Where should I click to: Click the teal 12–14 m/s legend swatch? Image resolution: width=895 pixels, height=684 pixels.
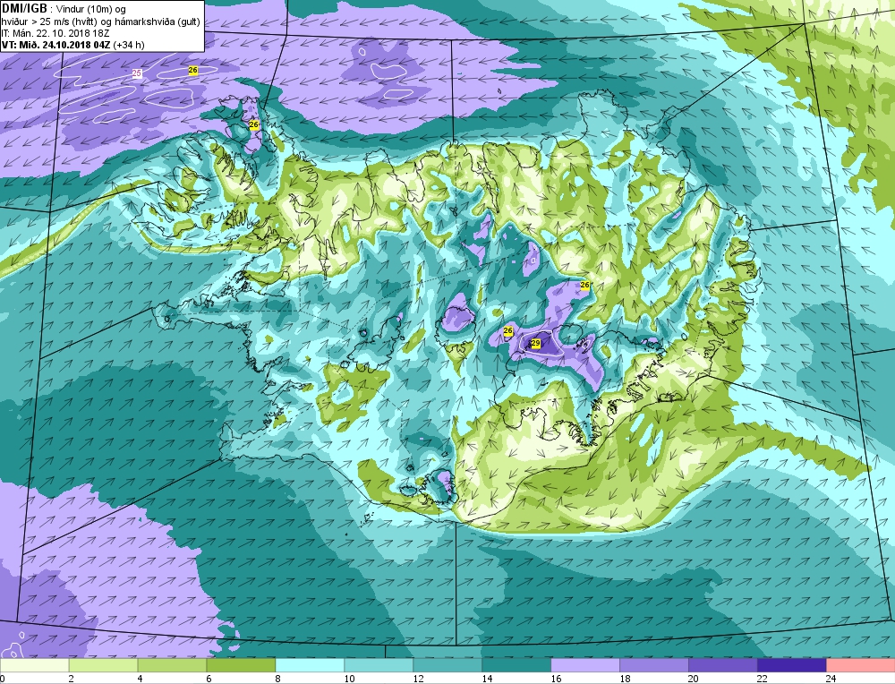(x=447, y=665)
